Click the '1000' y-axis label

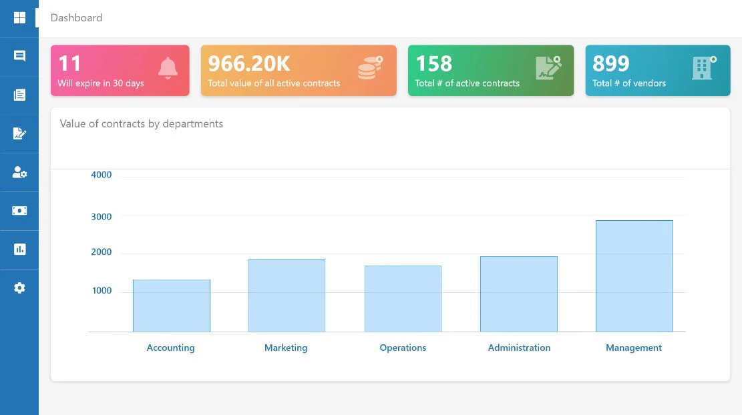point(102,291)
